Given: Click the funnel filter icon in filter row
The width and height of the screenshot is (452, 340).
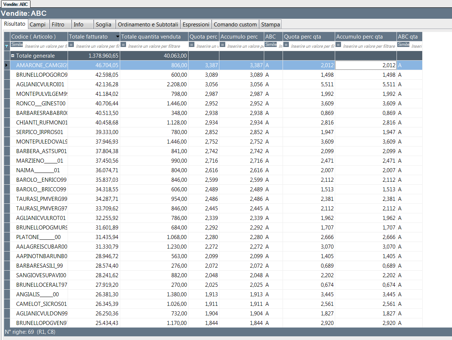Looking at the screenshot, I should pyautogui.click(x=7, y=46).
